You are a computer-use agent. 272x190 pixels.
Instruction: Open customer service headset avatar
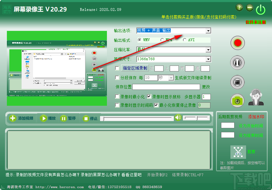(x=256, y=97)
